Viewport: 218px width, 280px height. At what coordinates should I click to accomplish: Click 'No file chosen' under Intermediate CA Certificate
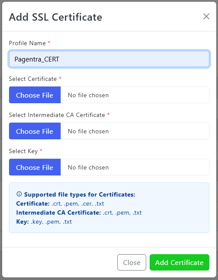[88, 131]
